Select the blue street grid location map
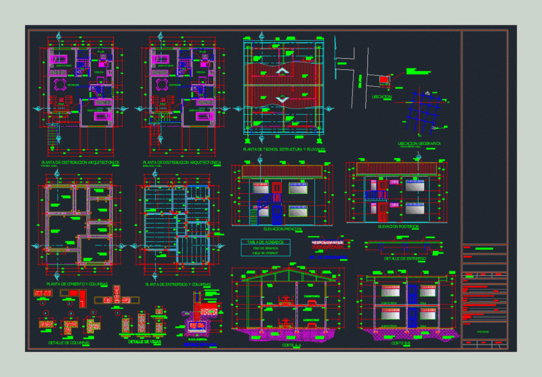This screenshot has width=542, height=377. 423,113
